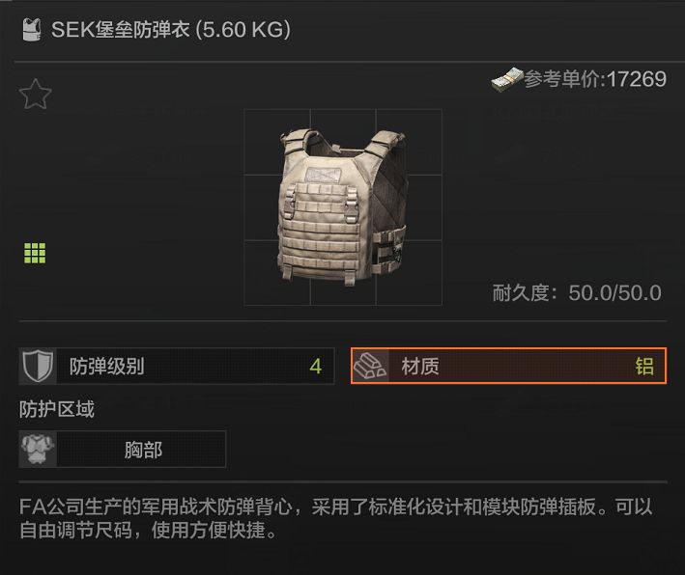The image size is (685, 575).
Task: Click the top-left empty grid cell
Action: click(x=277, y=142)
